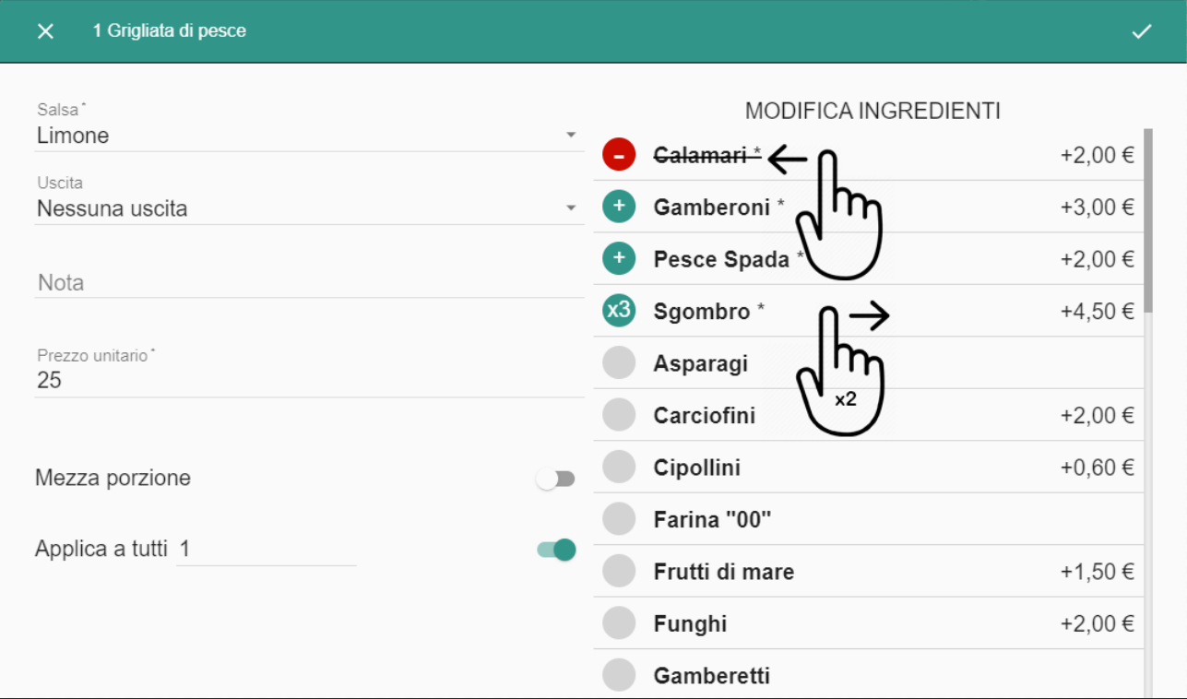This screenshot has width=1187, height=699.
Task: Close the Grigliata di pesce dialog
Action: pyautogui.click(x=45, y=31)
